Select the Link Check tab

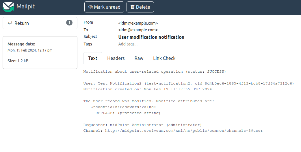tap(164, 58)
